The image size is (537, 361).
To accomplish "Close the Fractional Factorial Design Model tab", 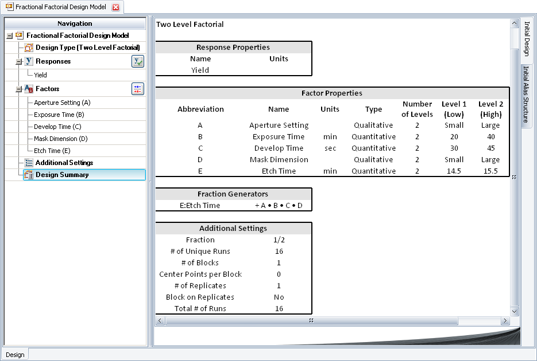I will pyautogui.click(x=115, y=7).
